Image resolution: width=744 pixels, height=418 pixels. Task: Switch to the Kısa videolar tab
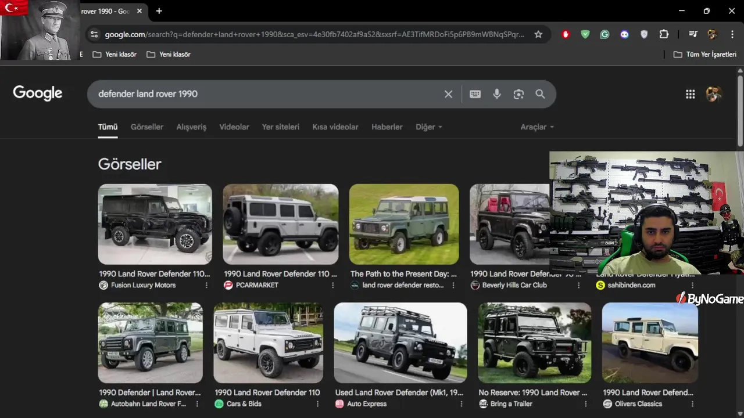click(x=335, y=127)
